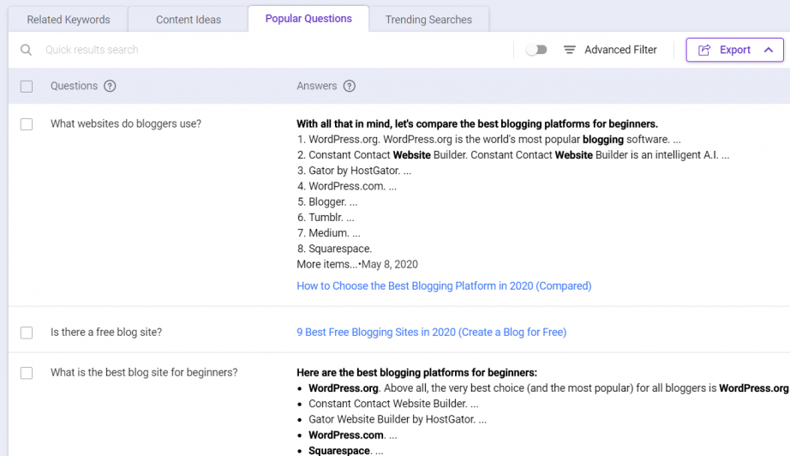The image size is (790, 456).
Task: Switch to the Related Keywords tab
Action: [x=69, y=20]
